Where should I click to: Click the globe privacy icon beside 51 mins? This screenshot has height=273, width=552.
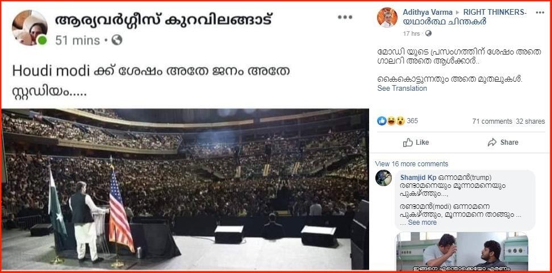pyautogui.click(x=117, y=40)
